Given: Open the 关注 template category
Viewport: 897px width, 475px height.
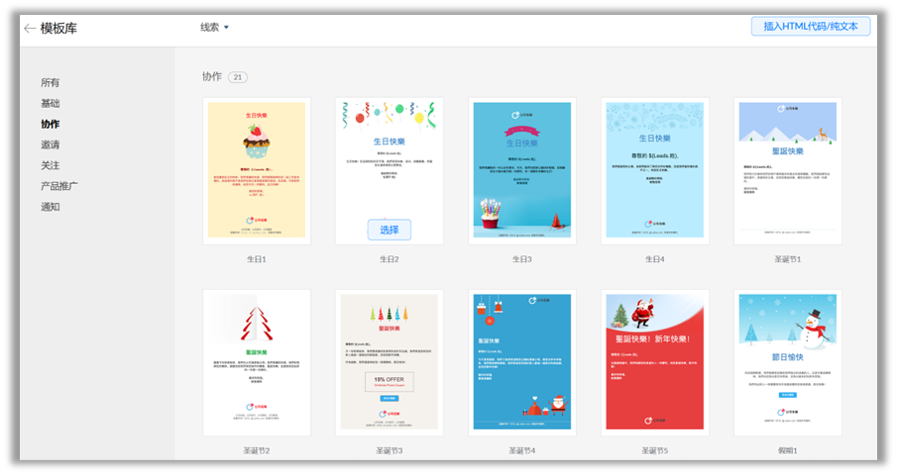Looking at the screenshot, I should (x=51, y=165).
